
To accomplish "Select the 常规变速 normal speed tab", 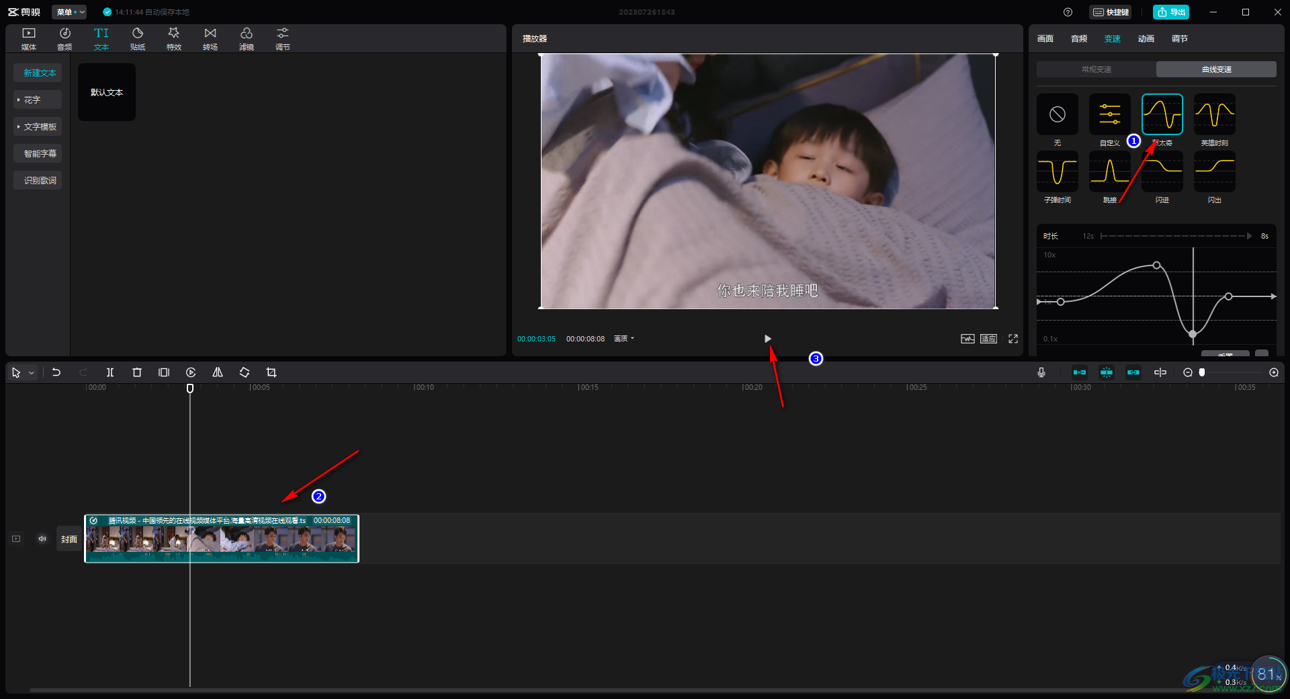I will pyautogui.click(x=1096, y=69).
